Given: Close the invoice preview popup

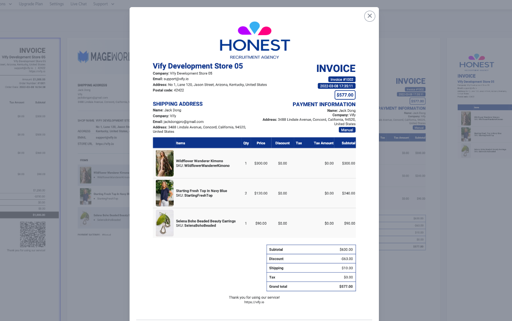Looking at the screenshot, I should coord(370,16).
